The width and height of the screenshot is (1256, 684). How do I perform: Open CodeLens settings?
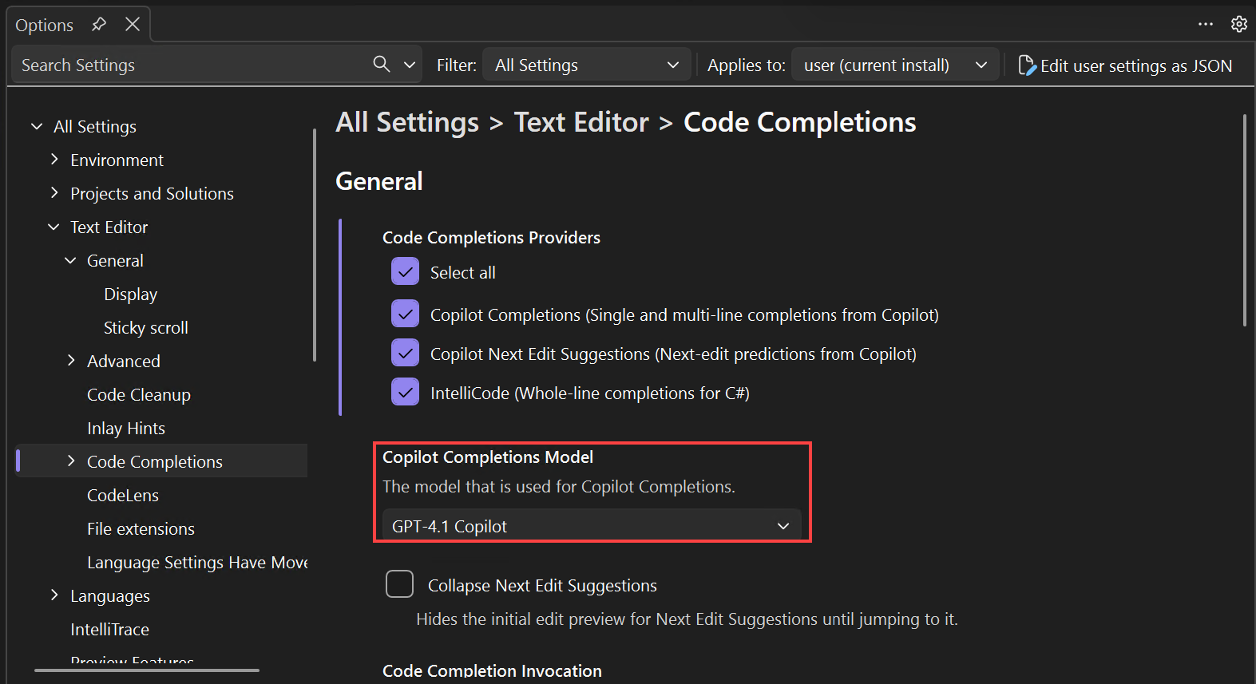pyautogui.click(x=123, y=496)
